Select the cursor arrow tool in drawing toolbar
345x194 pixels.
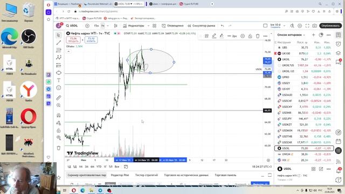click(x=58, y=35)
